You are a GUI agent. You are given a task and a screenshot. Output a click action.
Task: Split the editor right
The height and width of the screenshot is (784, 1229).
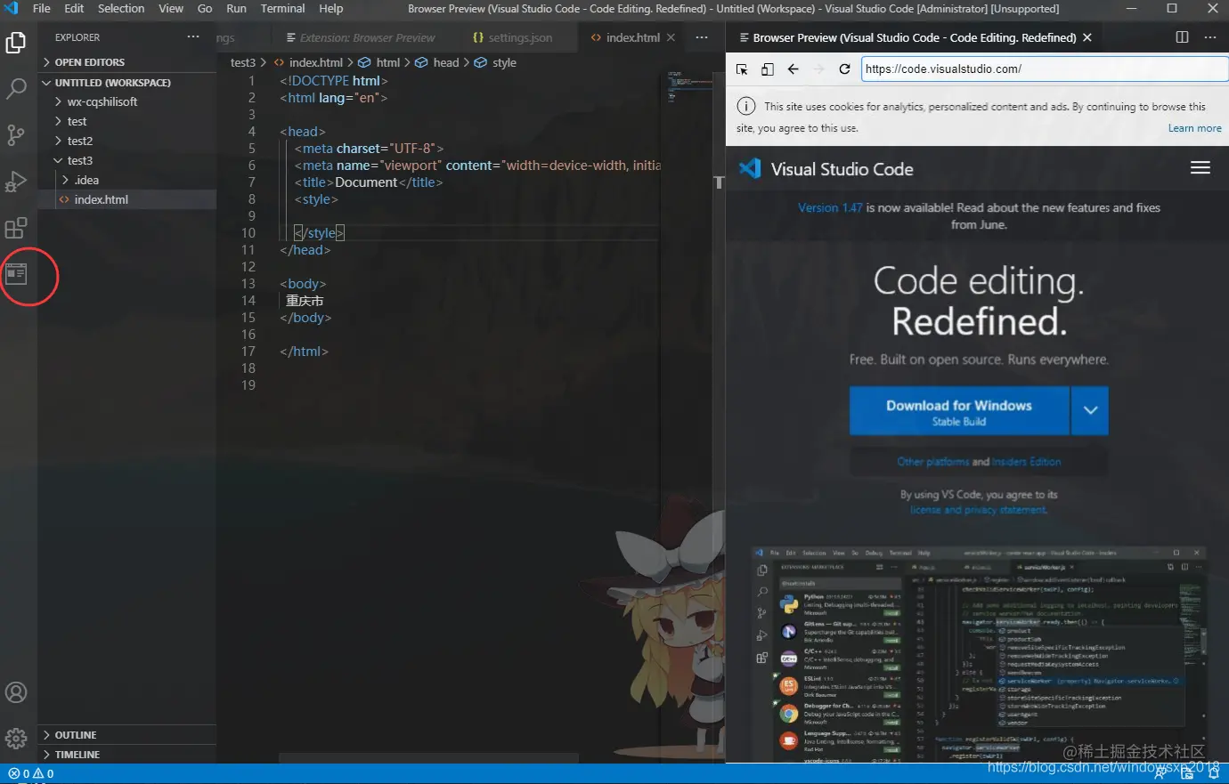1182,37
